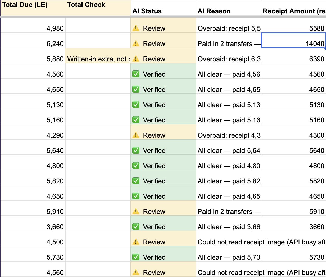
Task: Select the AI Reason column header
Action: click(x=228, y=8)
